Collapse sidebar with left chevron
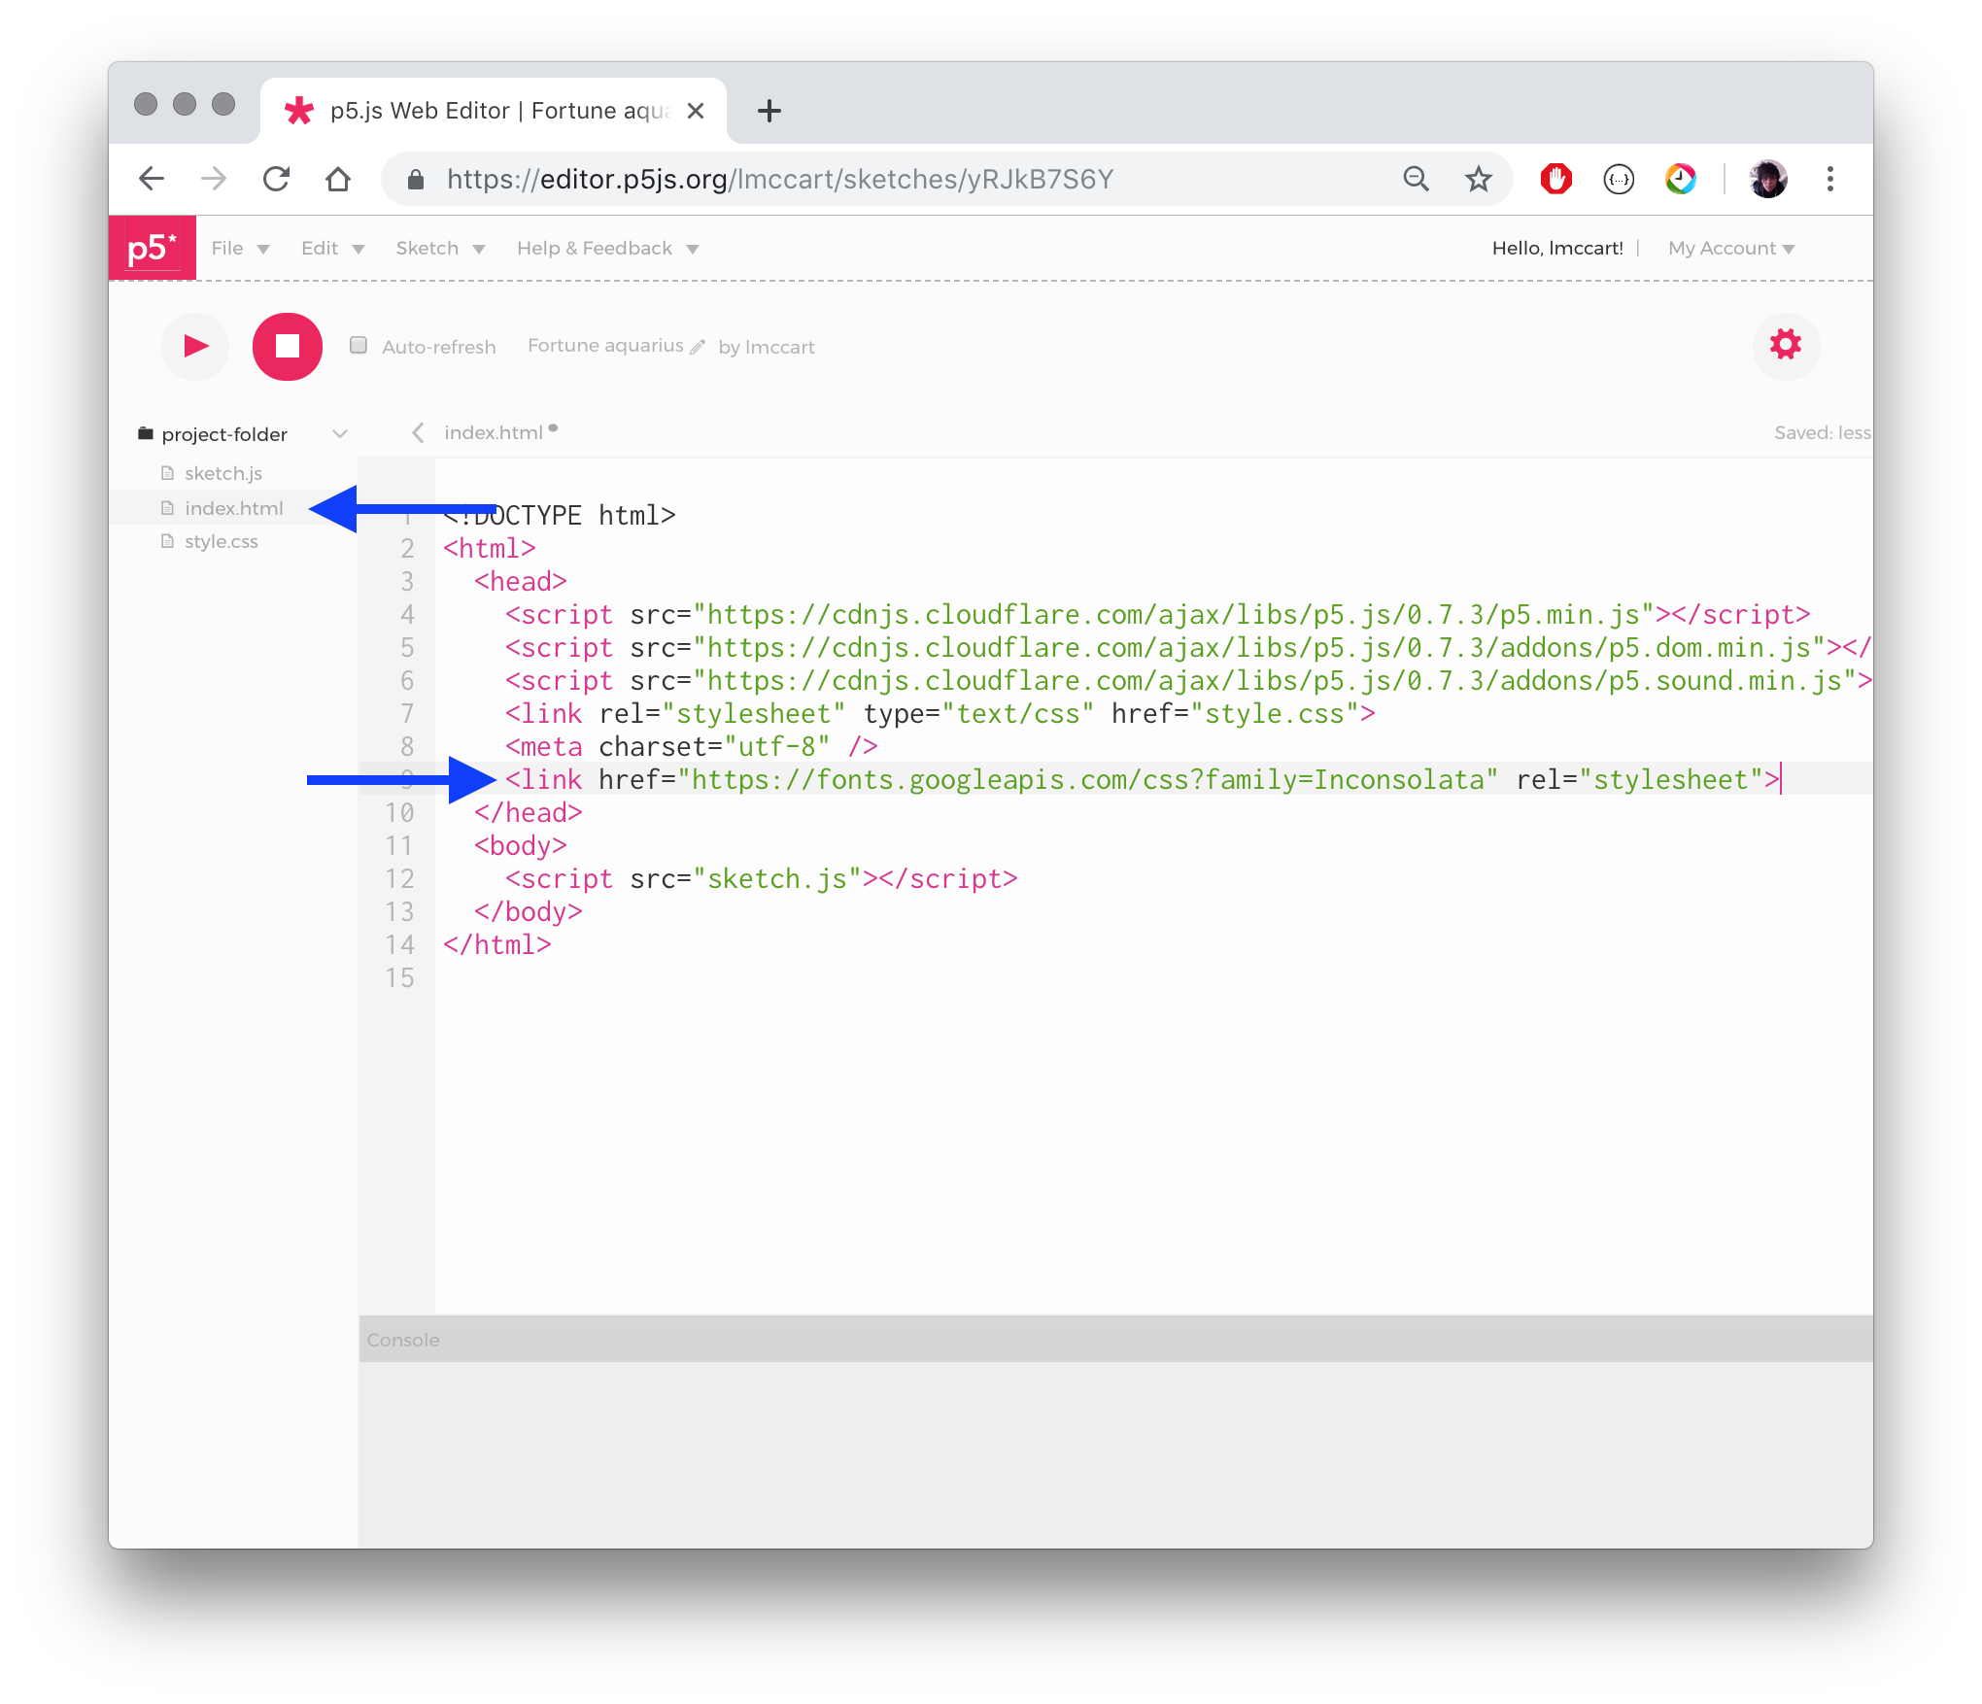Image resolution: width=1982 pixels, height=1704 pixels. [x=418, y=432]
